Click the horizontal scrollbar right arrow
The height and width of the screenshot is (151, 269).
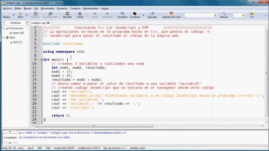(x=263, y=126)
